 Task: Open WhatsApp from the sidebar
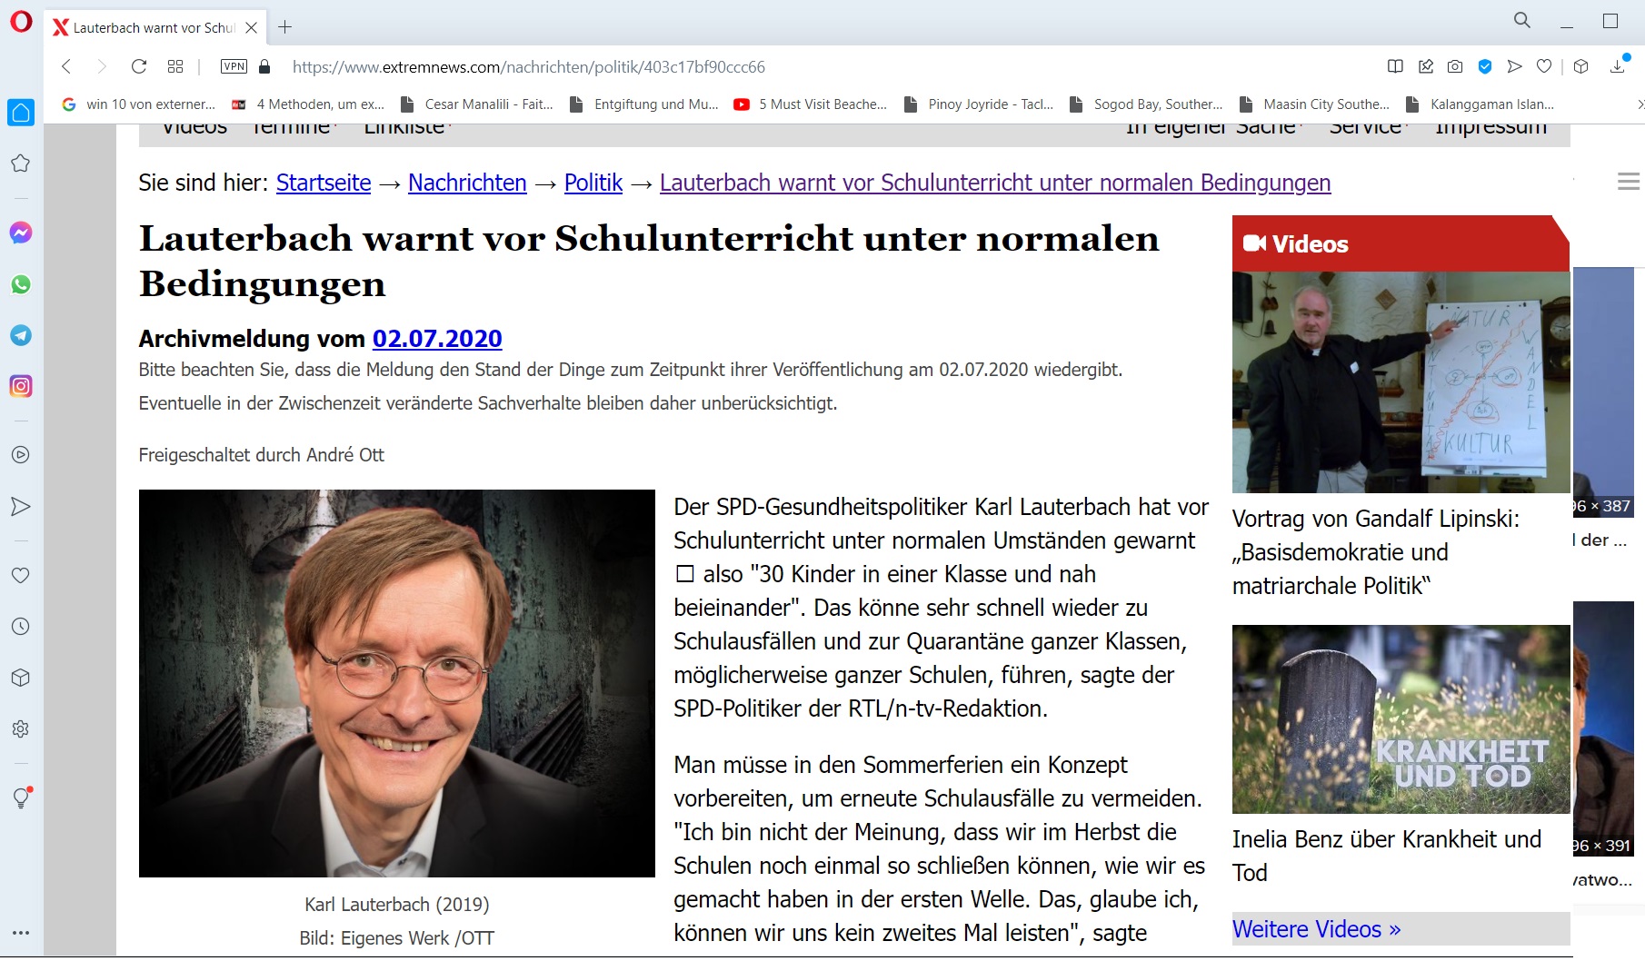21,284
